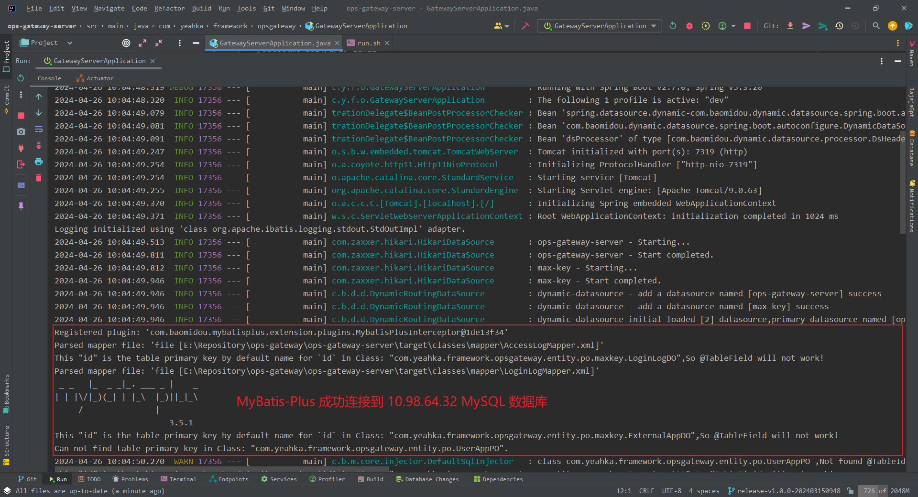
Task: Toggle soft-wrap in the console output
Action: tap(39, 129)
